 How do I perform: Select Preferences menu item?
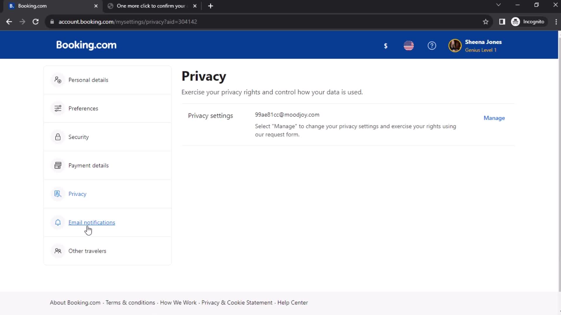pyautogui.click(x=83, y=108)
